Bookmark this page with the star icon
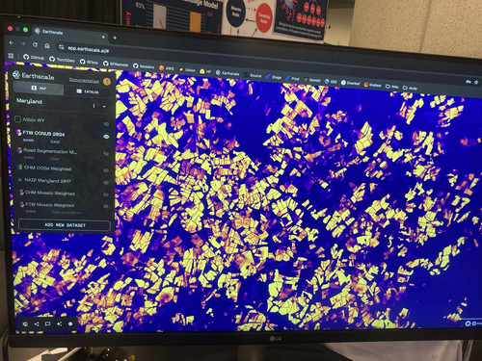This screenshot has width=482, height=361. pyautogui.click(x=476, y=83)
